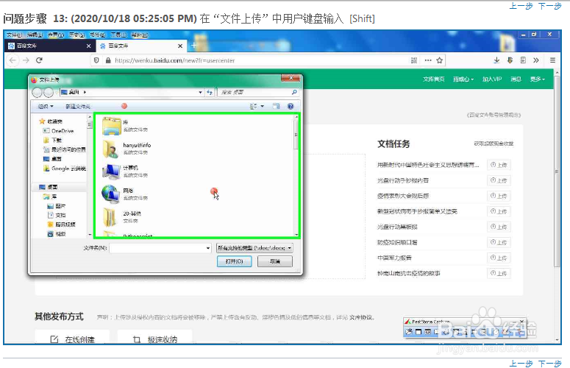
Task: Click the shield tracking protection icon
Action: pyautogui.click(x=96, y=60)
